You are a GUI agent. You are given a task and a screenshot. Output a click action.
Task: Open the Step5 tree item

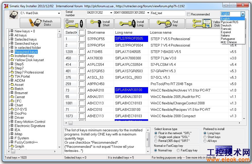(x=19, y=64)
